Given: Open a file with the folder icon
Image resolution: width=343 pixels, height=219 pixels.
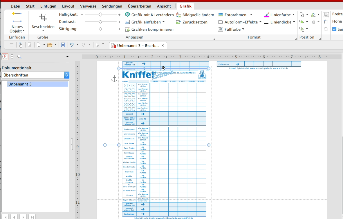Looking at the screenshot, I should pyautogui.click(x=50, y=45).
